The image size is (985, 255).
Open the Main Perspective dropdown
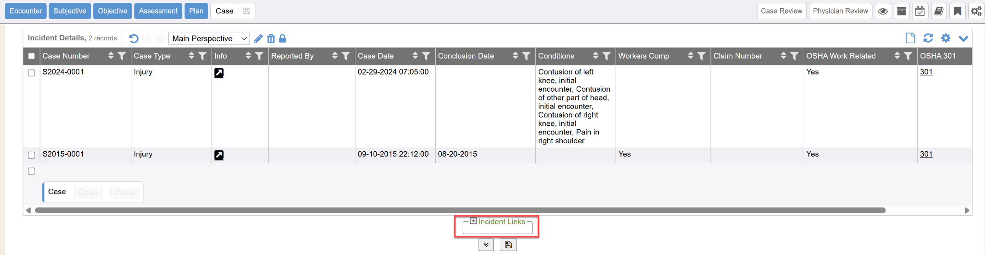(209, 38)
